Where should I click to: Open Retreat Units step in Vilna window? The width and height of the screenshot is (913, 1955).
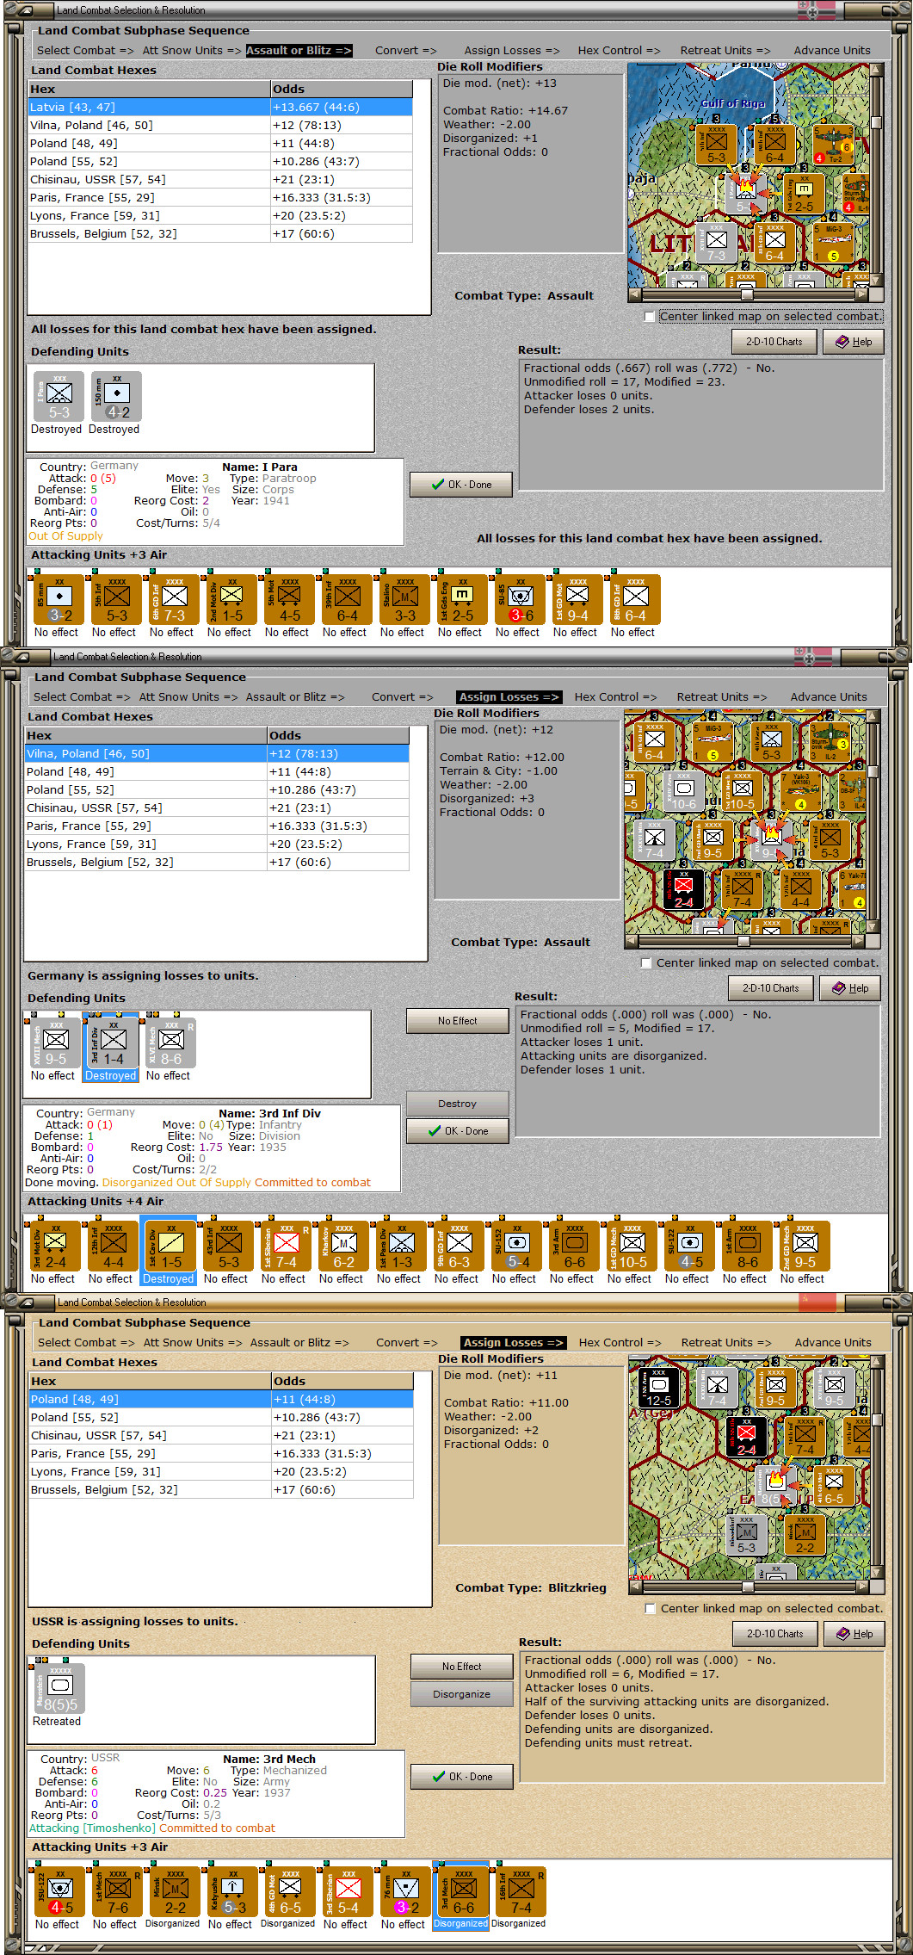point(721,697)
